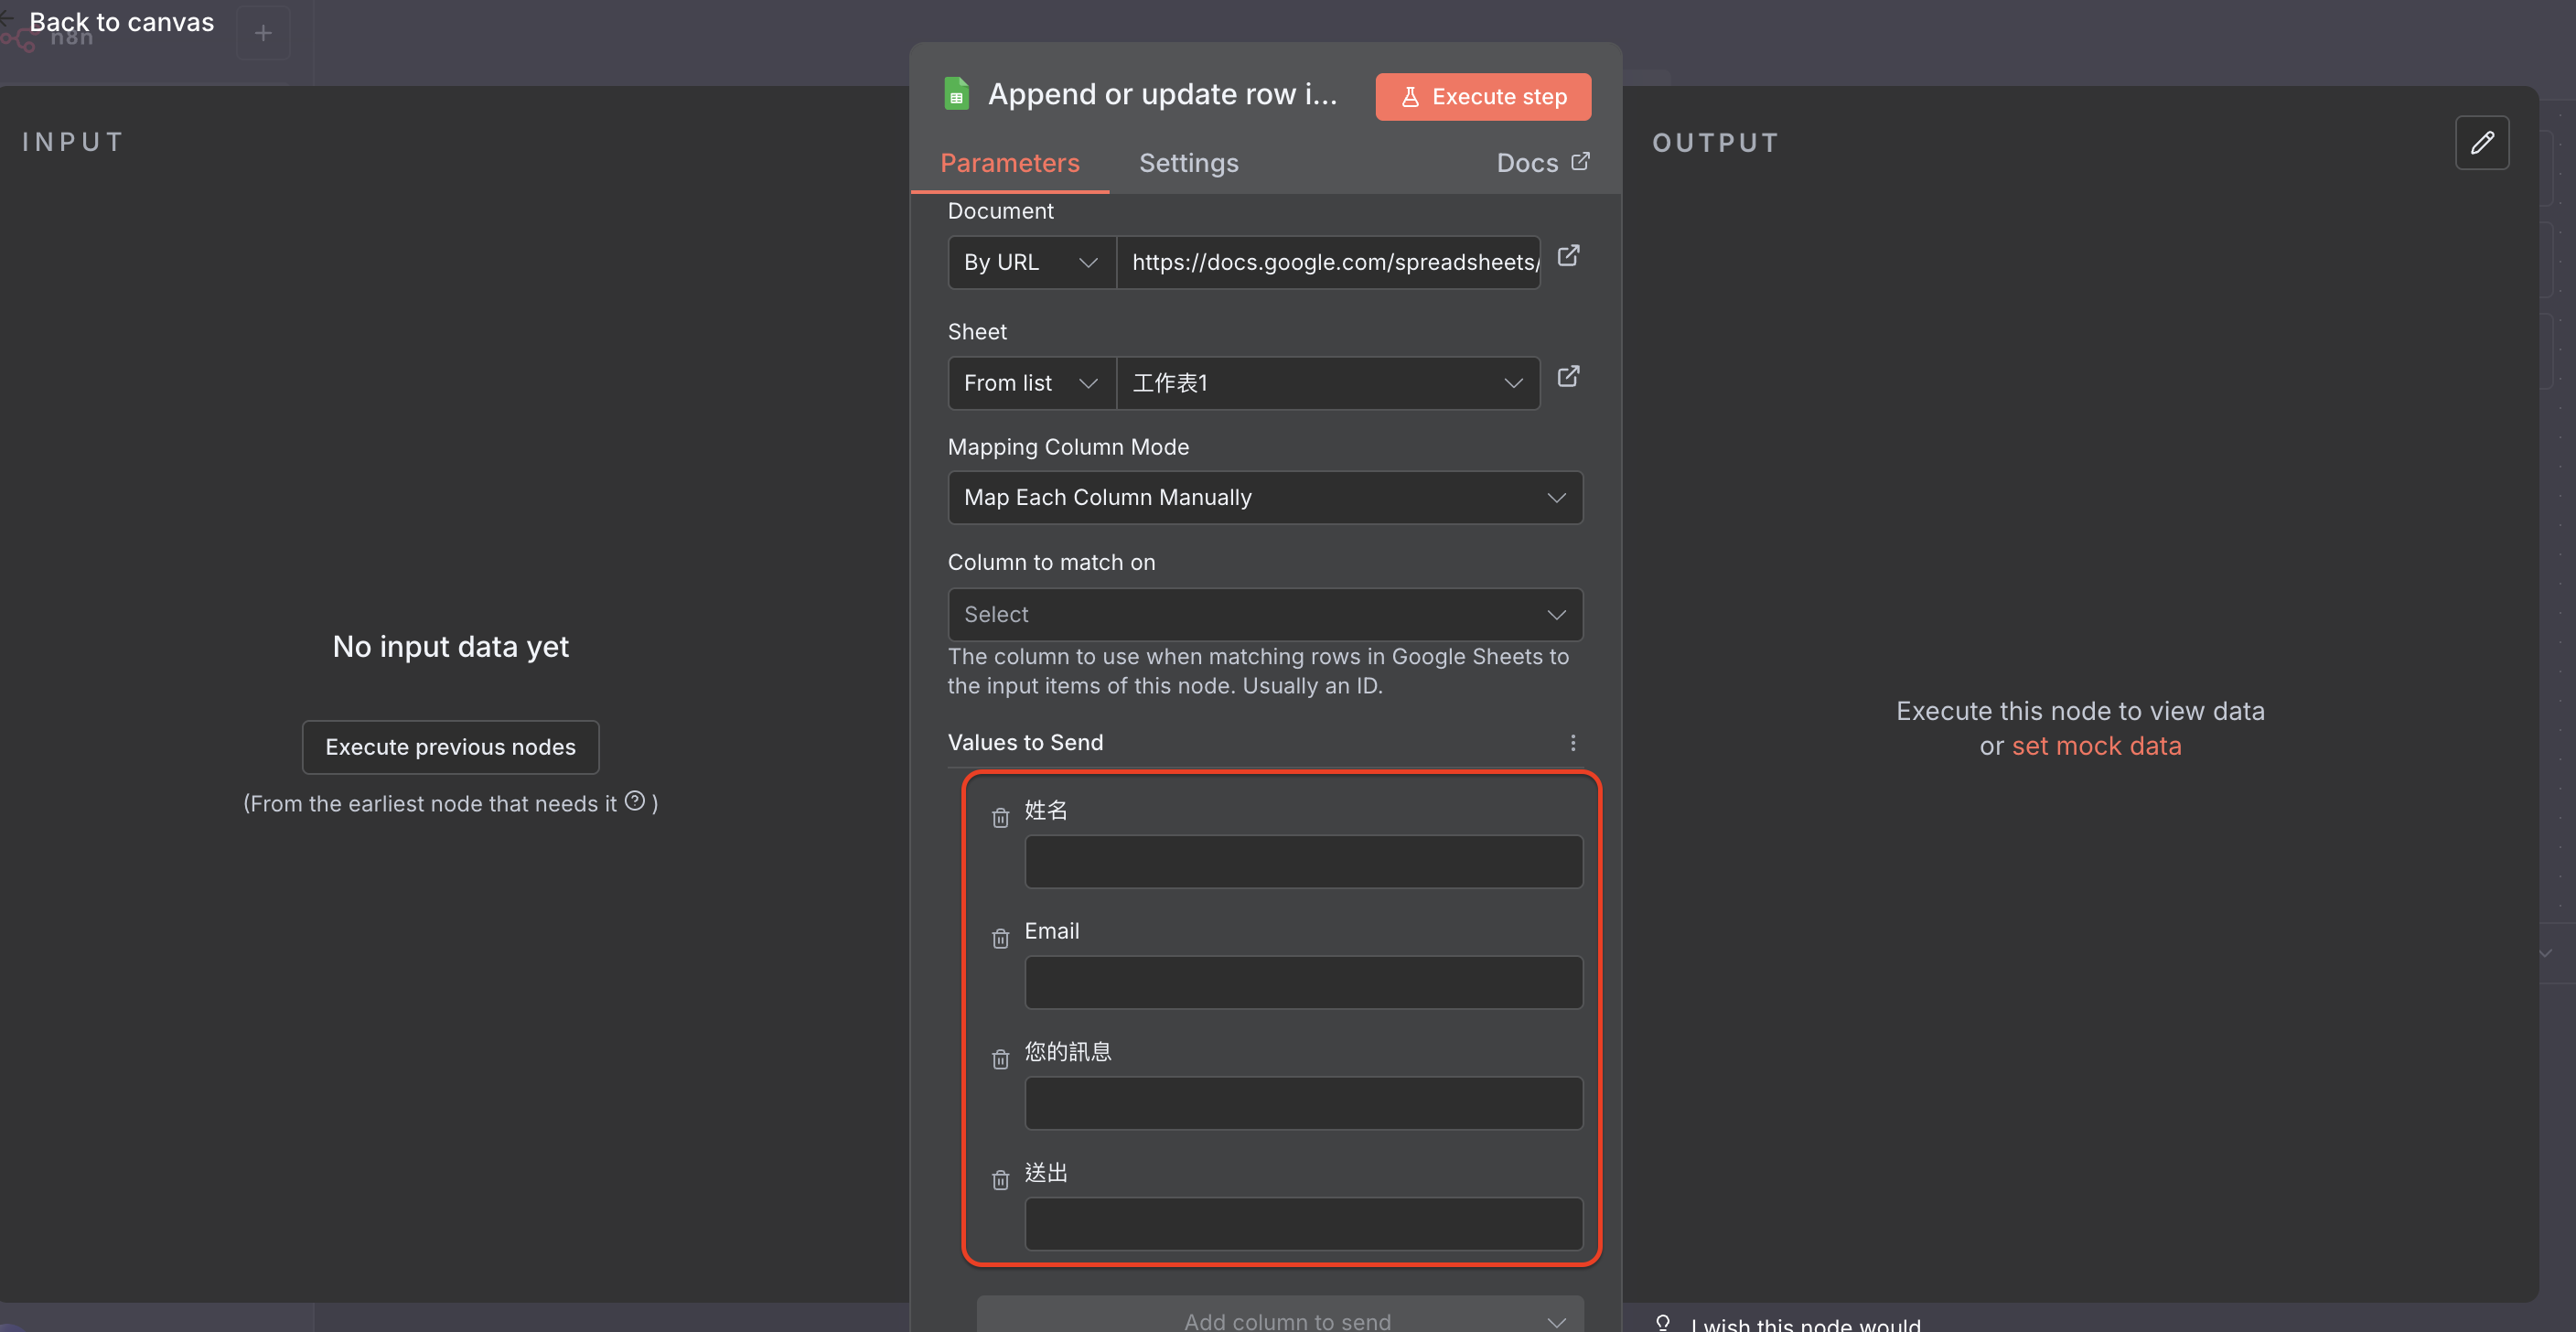Open the From list sheet mode dropdown

[1030, 383]
